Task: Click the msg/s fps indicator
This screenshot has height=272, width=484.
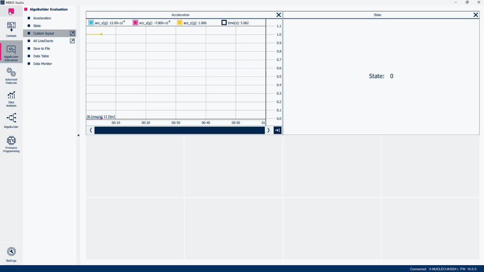Action: pyautogui.click(x=101, y=117)
